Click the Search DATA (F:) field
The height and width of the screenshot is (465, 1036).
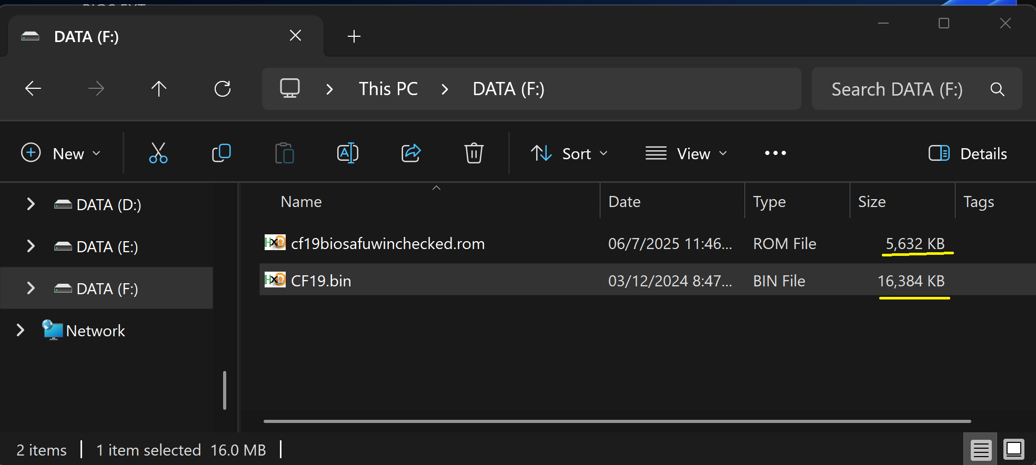[x=897, y=89]
